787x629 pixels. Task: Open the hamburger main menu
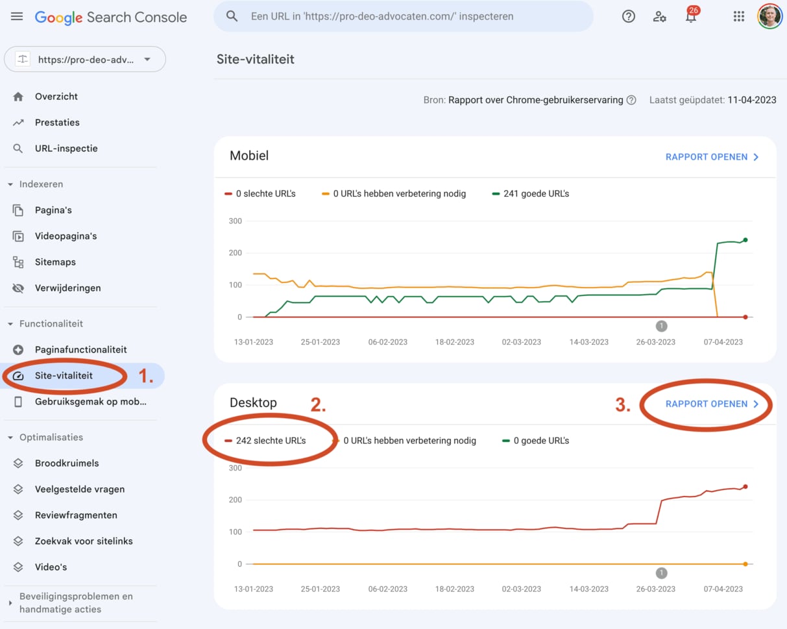[x=18, y=16]
